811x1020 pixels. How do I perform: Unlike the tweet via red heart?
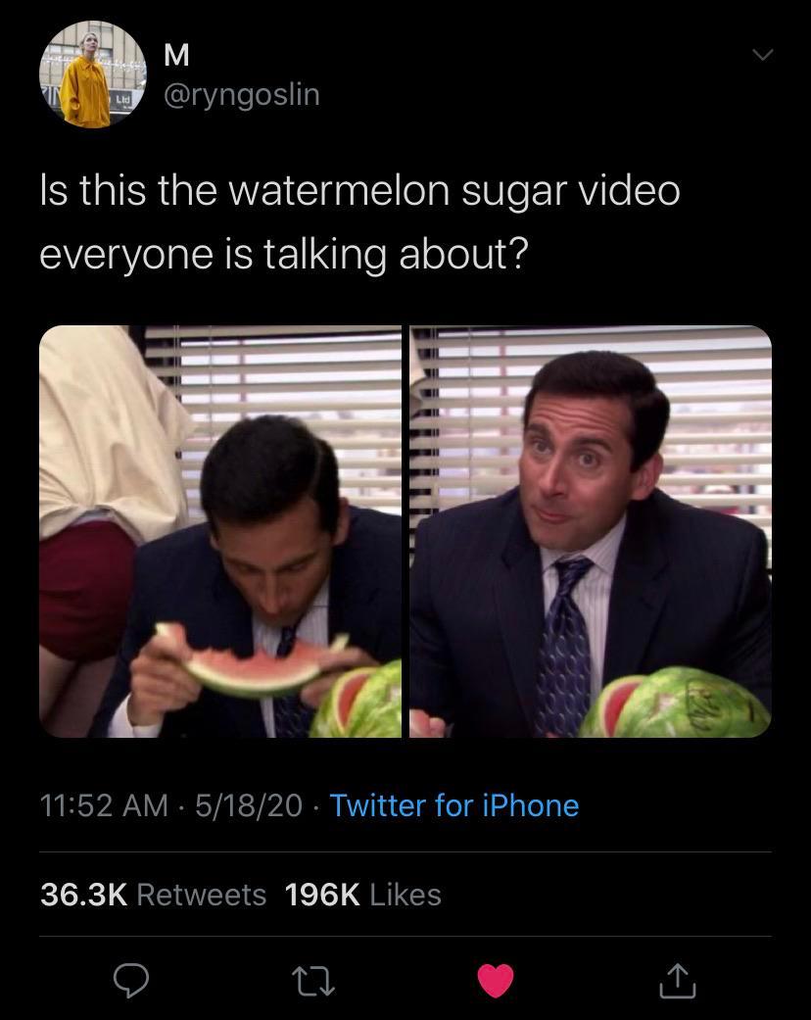[x=495, y=981]
